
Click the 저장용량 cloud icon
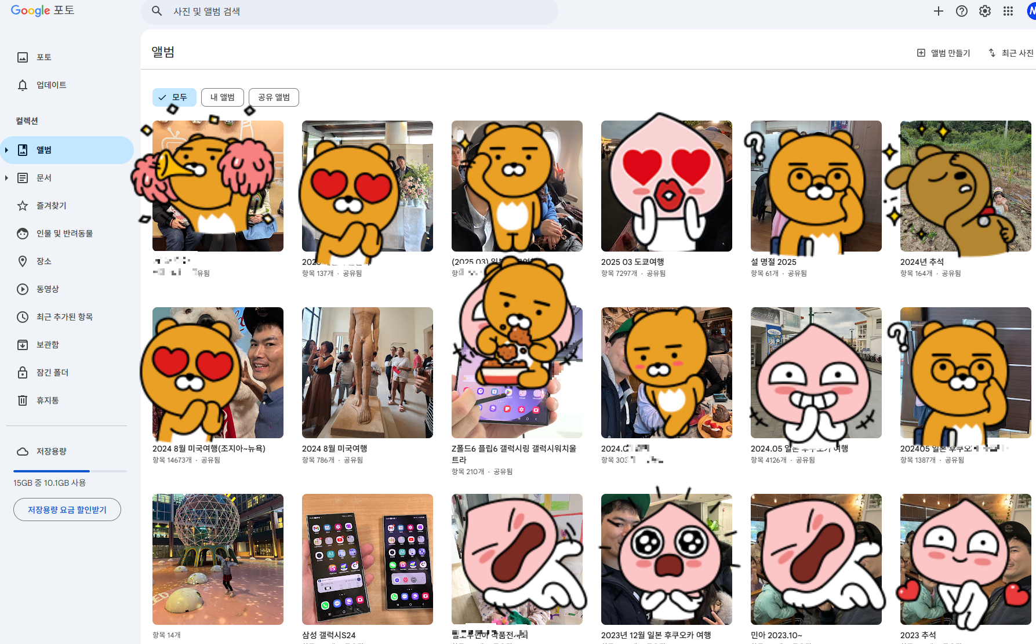click(x=23, y=452)
